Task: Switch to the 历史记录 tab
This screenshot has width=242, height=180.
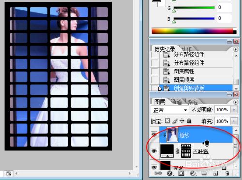Action: click(x=165, y=49)
